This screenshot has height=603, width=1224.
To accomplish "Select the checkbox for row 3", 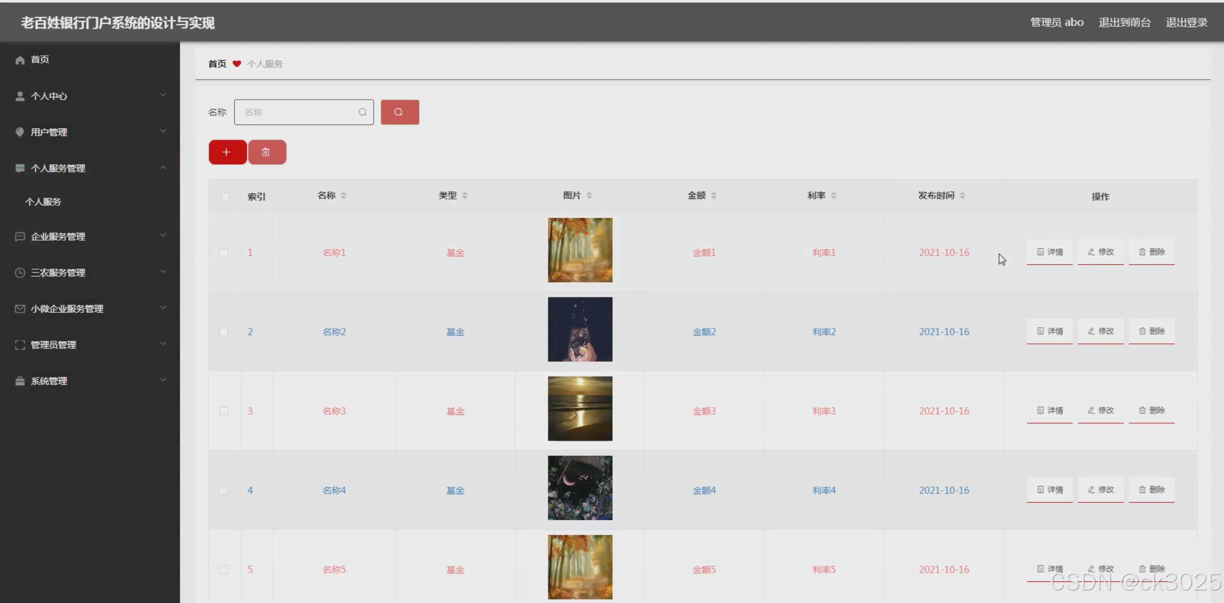I will click(224, 411).
